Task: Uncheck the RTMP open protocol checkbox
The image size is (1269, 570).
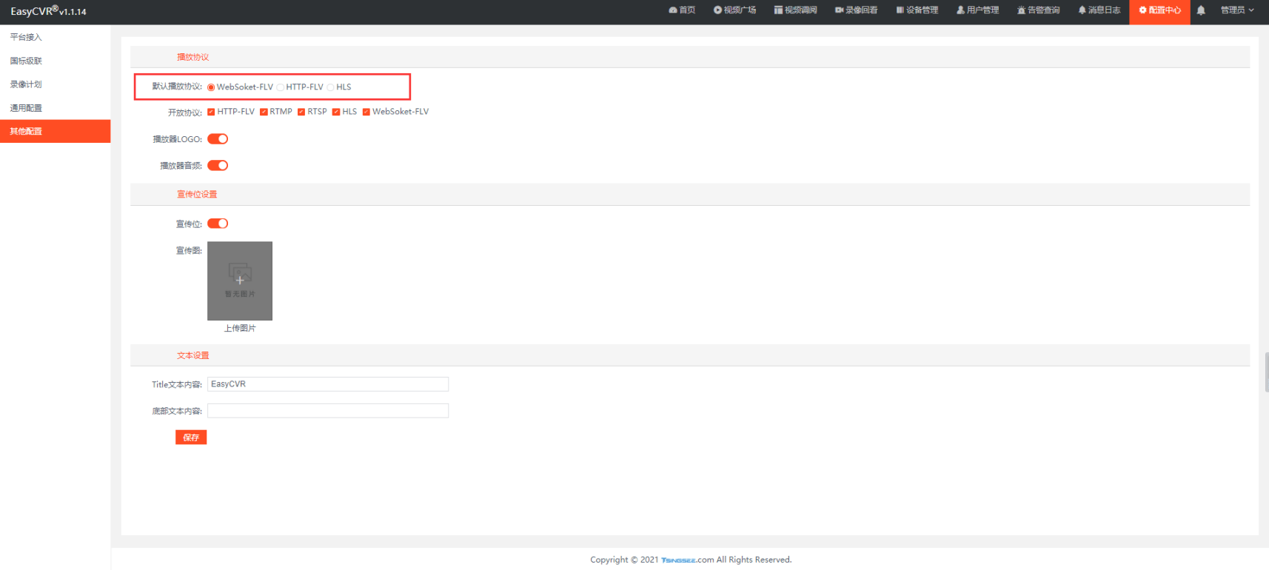Action: coord(264,113)
